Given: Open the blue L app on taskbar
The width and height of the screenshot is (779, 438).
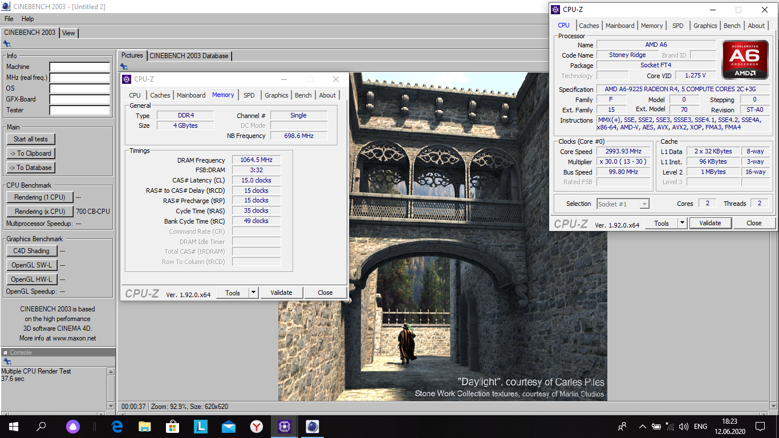Looking at the screenshot, I should [x=201, y=427].
